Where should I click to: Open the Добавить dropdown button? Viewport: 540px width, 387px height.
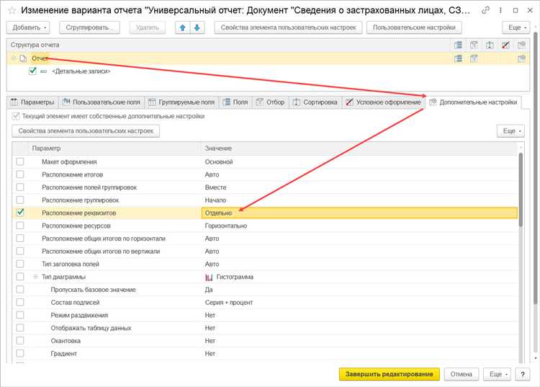tap(28, 27)
